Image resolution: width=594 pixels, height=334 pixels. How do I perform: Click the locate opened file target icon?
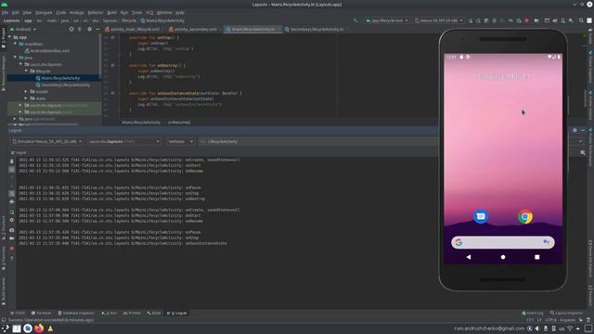click(x=71, y=29)
